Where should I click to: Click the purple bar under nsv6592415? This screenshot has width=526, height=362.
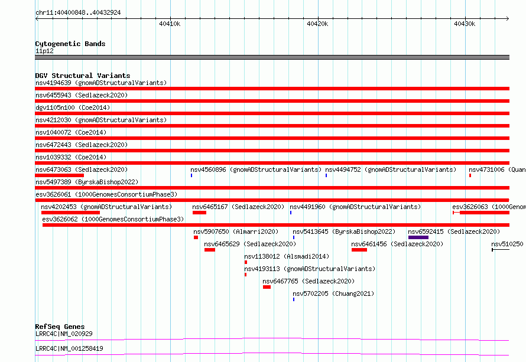click(418, 237)
